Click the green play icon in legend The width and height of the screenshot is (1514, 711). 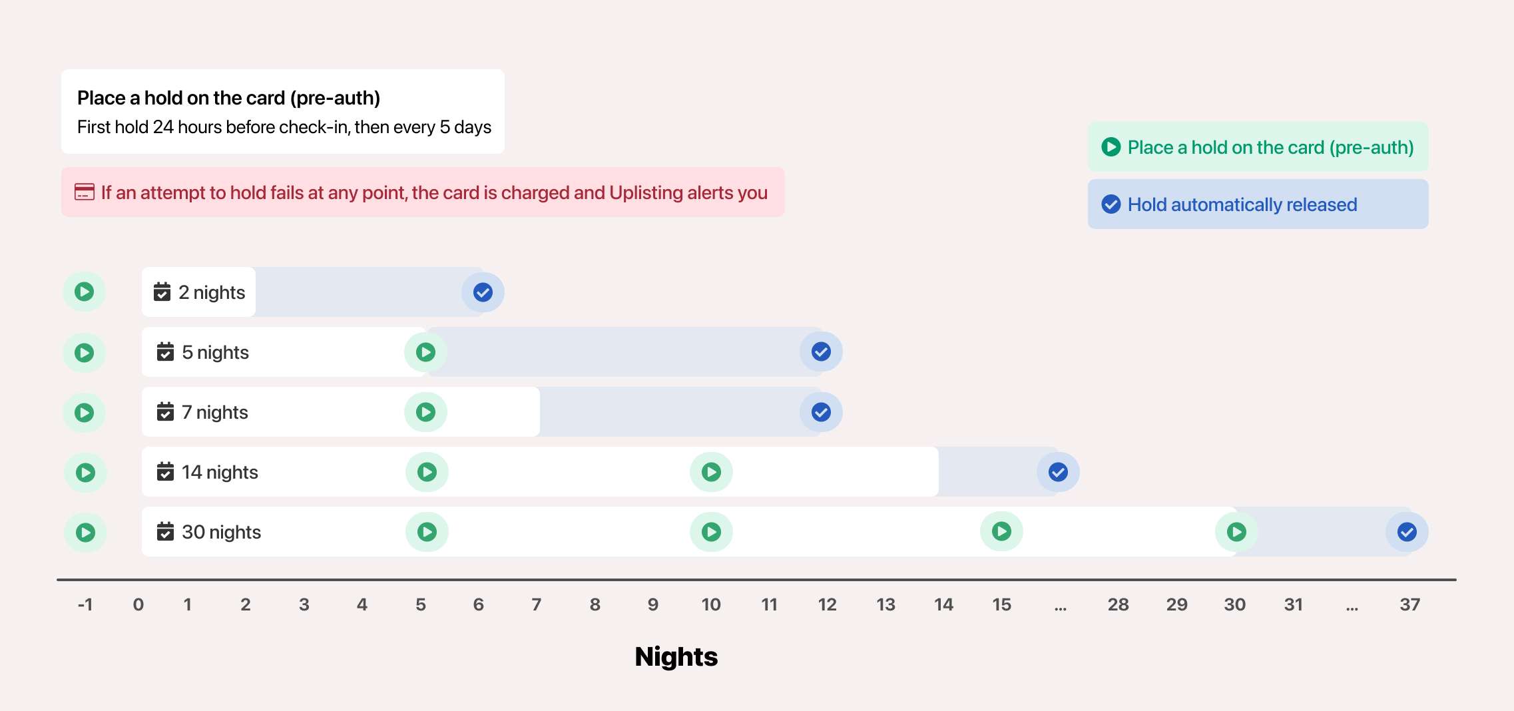pos(1111,146)
